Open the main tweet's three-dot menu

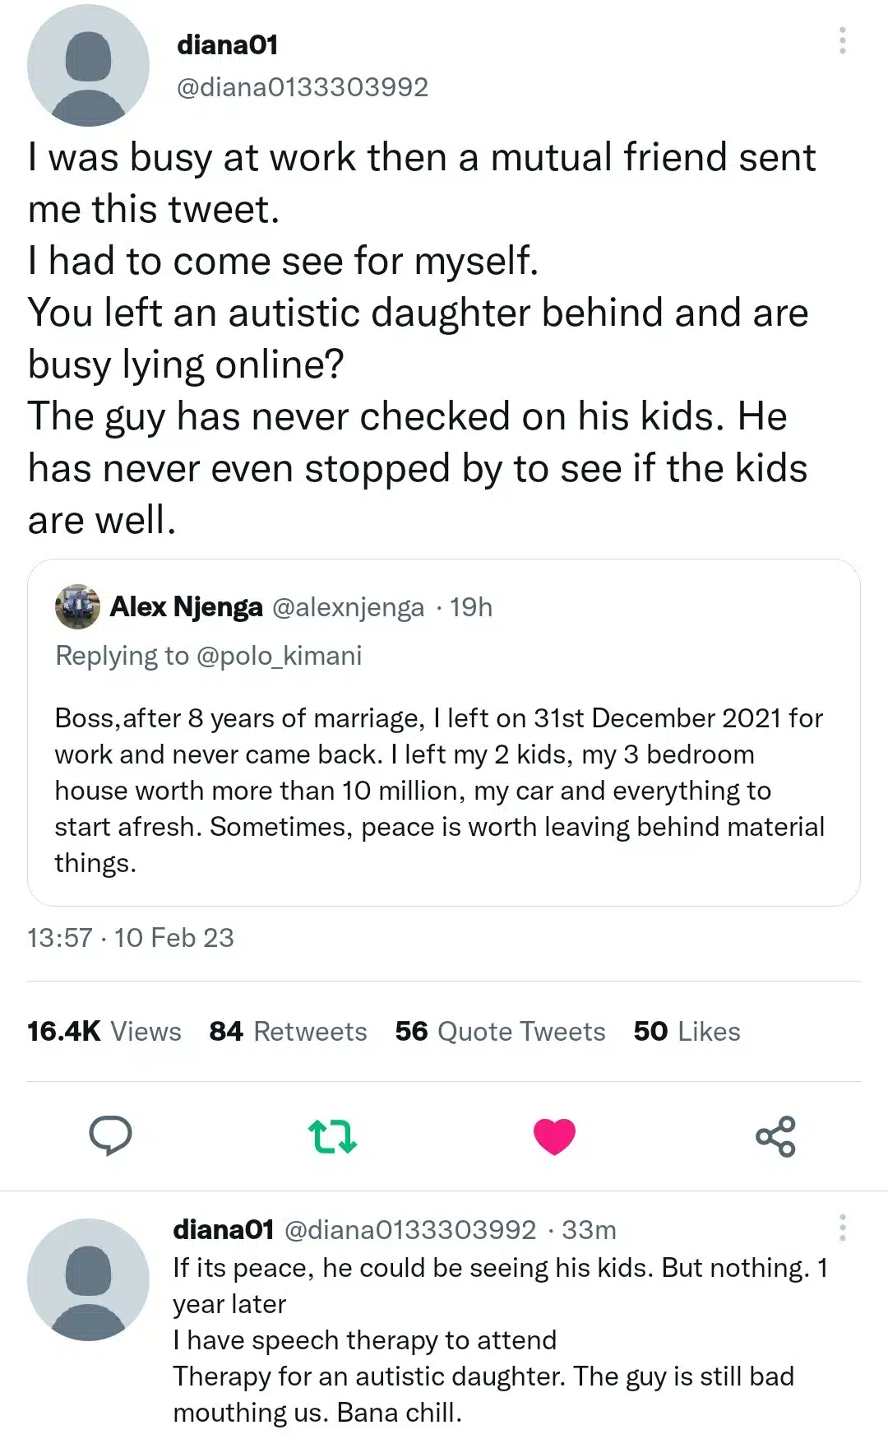(x=842, y=40)
